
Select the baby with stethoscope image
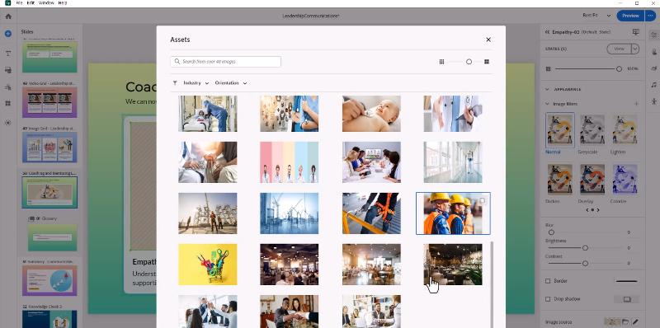tap(371, 114)
